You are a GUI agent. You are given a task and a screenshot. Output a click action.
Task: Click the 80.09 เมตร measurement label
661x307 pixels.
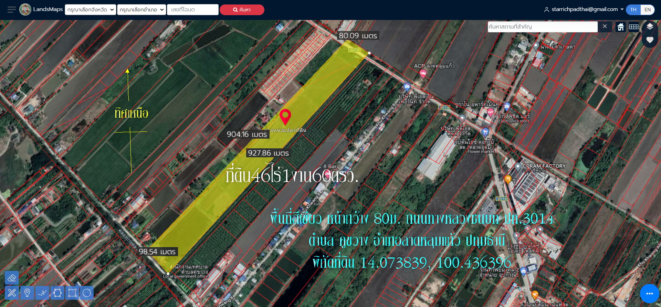(x=358, y=36)
